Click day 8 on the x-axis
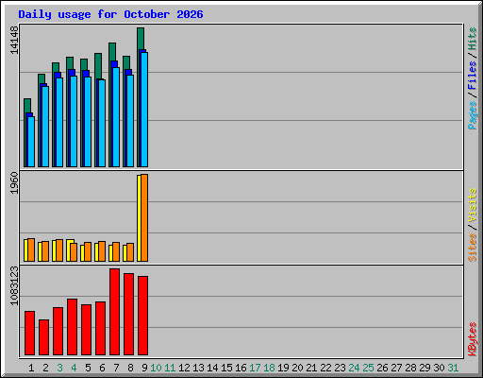The width and height of the screenshot is (483, 378). tap(130, 368)
